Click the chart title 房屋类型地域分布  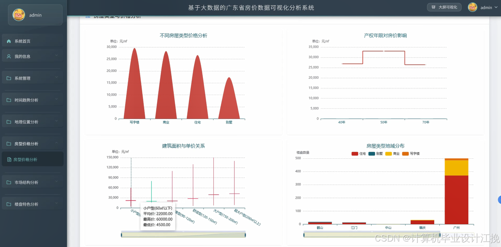click(x=385, y=146)
